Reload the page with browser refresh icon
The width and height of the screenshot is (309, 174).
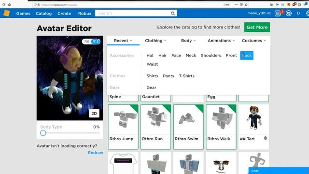point(4,4)
